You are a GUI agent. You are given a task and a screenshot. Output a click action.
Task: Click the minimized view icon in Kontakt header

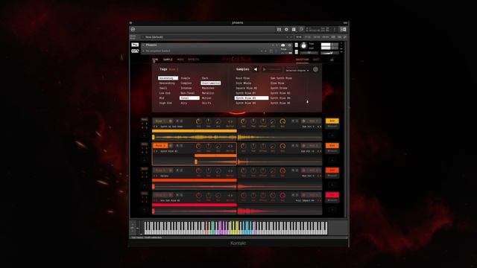click(301, 30)
